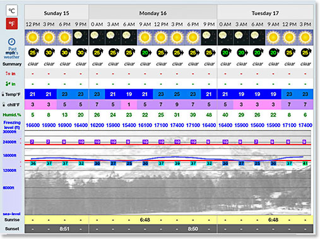Viewport: 320px width, 239px height.
Task: Click the sun icon for Tuesday 9 AM
Action: [x=273, y=37]
